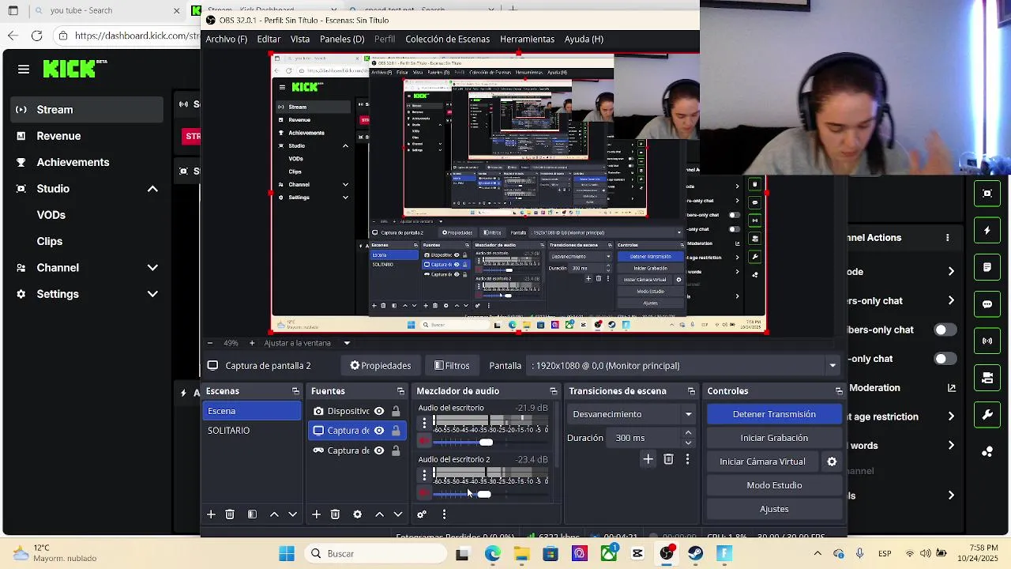The image size is (1011, 569).
Task: Move source down in Fuentes toolbar
Action: click(398, 514)
